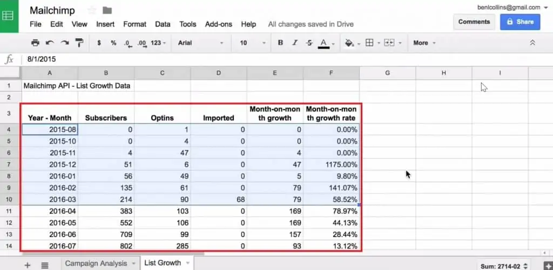553x270 pixels.
Task: Open the Help menu
Action: (x=248, y=24)
